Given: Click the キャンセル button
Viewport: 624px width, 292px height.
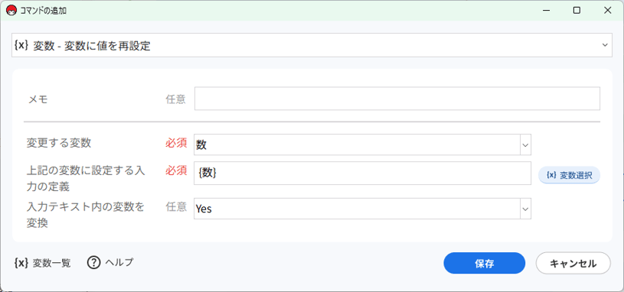Looking at the screenshot, I should coord(573,263).
